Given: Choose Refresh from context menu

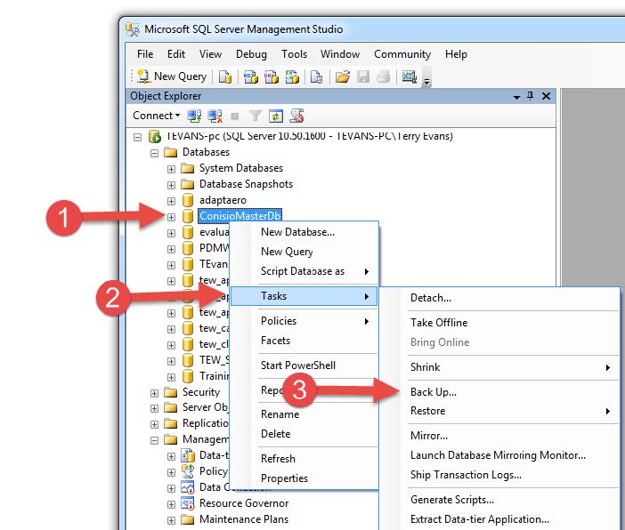Looking at the screenshot, I should 304,459.
